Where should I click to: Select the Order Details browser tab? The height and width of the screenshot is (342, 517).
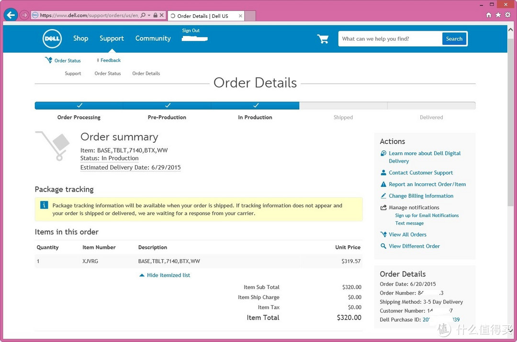point(202,16)
